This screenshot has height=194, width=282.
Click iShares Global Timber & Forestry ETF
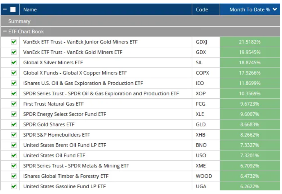(66, 176)
